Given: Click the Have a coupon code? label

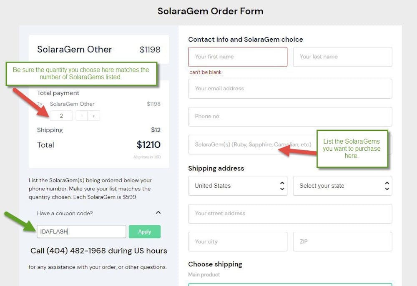Looking at the screenshot, I should pos(65,213).
